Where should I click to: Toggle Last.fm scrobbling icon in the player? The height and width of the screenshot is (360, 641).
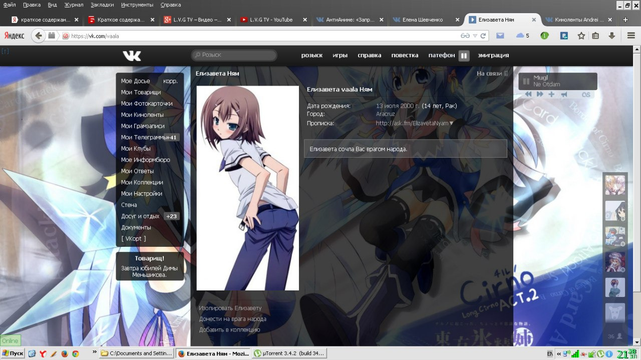tap(585, 94)
